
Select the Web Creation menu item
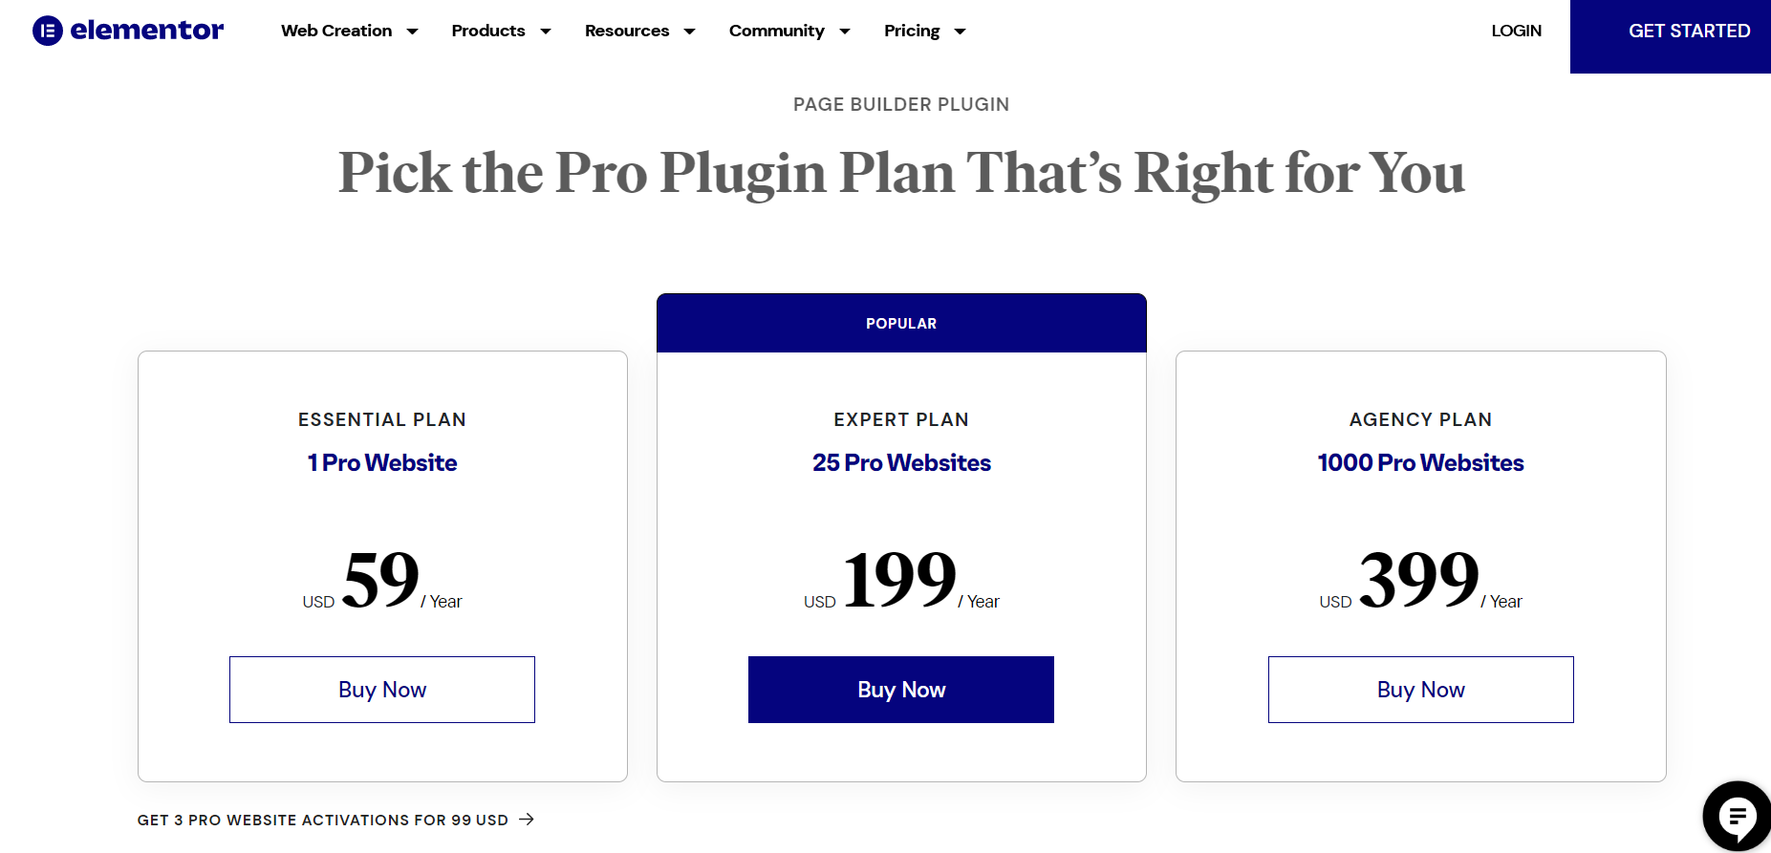(335, 31)
